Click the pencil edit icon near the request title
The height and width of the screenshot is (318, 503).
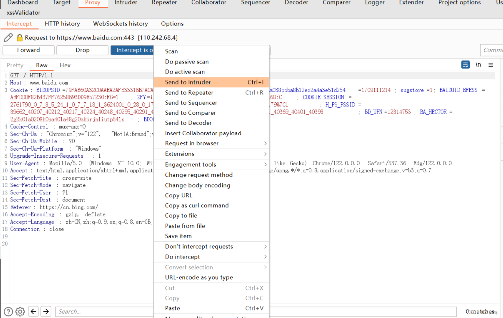[8, 37]
